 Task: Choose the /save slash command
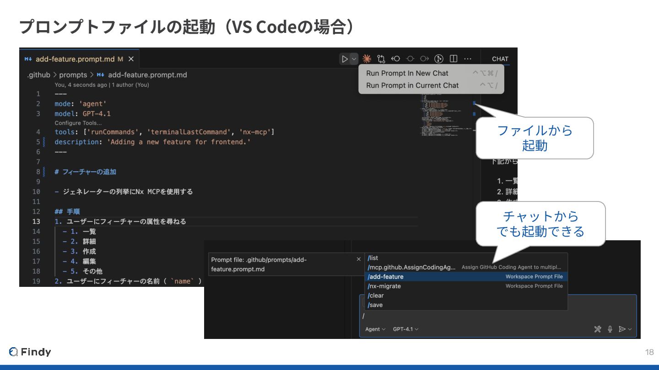(x=466, y=305)
